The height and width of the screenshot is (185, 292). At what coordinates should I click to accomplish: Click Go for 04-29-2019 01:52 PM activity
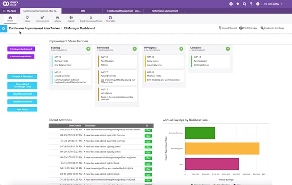[x=148, y=158]
